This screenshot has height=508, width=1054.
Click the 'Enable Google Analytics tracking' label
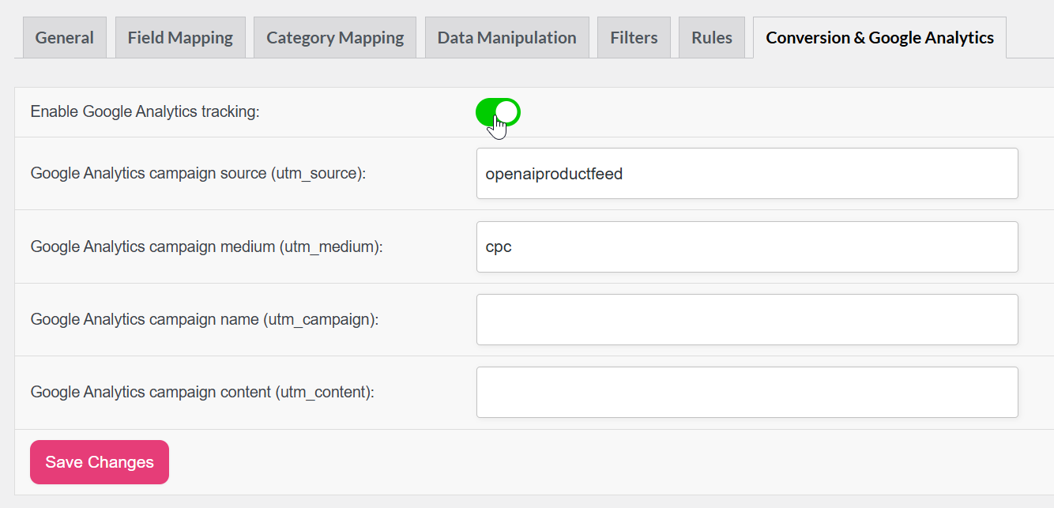(x=145, y=112)
